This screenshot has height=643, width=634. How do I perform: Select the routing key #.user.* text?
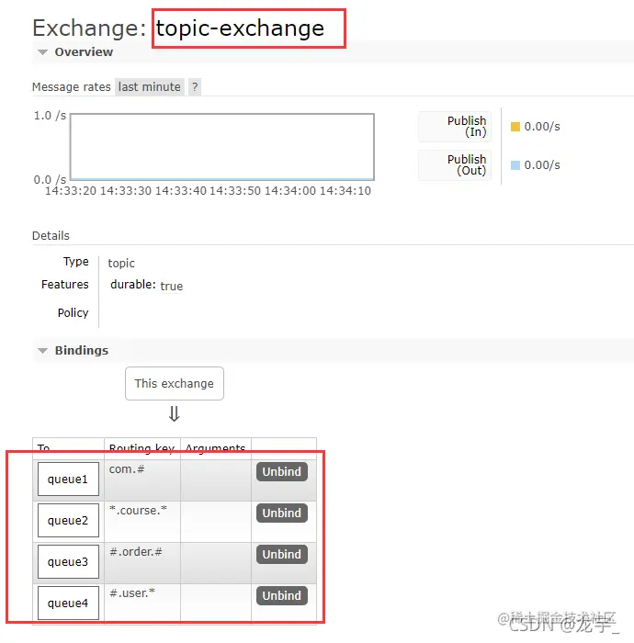click(132, 593)
